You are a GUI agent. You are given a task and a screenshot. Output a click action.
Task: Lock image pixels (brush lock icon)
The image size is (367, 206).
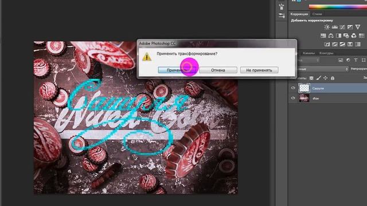pos(319,78)
